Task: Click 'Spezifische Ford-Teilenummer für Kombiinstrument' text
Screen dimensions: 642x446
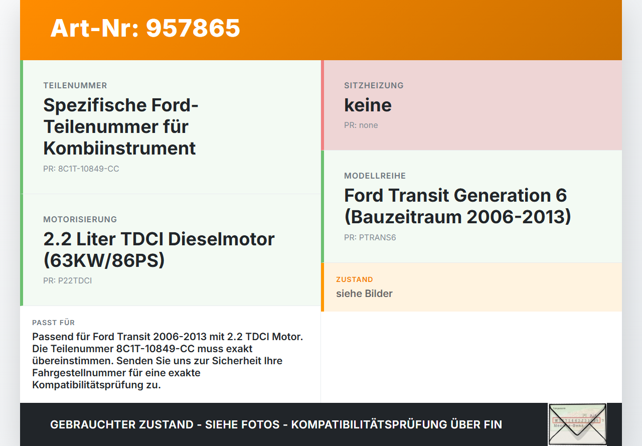Action: coord(121,127)
